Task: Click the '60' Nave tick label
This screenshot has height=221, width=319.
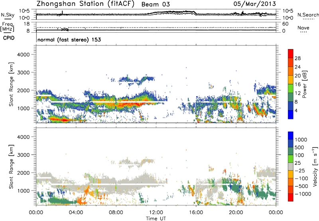Action: tap(285, 24)
